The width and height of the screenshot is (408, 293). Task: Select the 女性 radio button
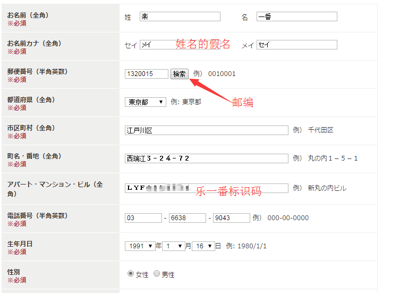(131, 274)
